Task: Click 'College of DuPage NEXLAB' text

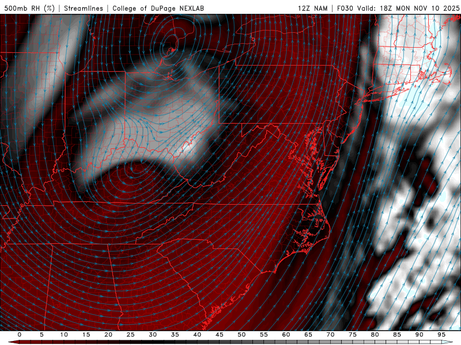Action: tap(158, 8)
